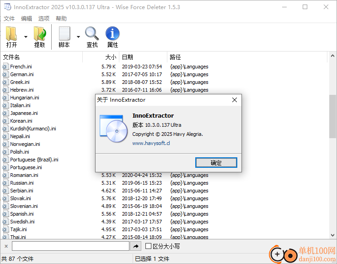This screenshot has width=337, height=264.
Task: Select the Slovenian.ini file name
Action: pos(24,206)
